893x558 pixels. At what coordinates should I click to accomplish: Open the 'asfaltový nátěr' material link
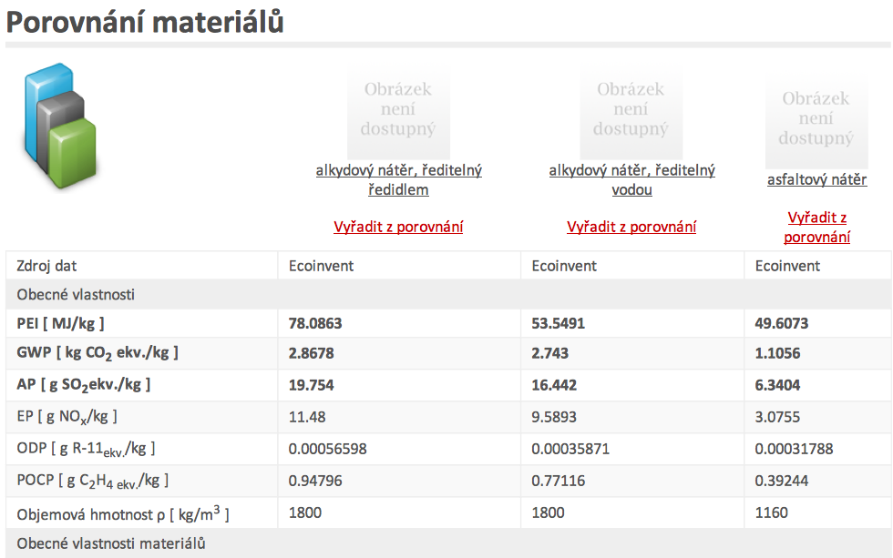(x=816, y=179)
